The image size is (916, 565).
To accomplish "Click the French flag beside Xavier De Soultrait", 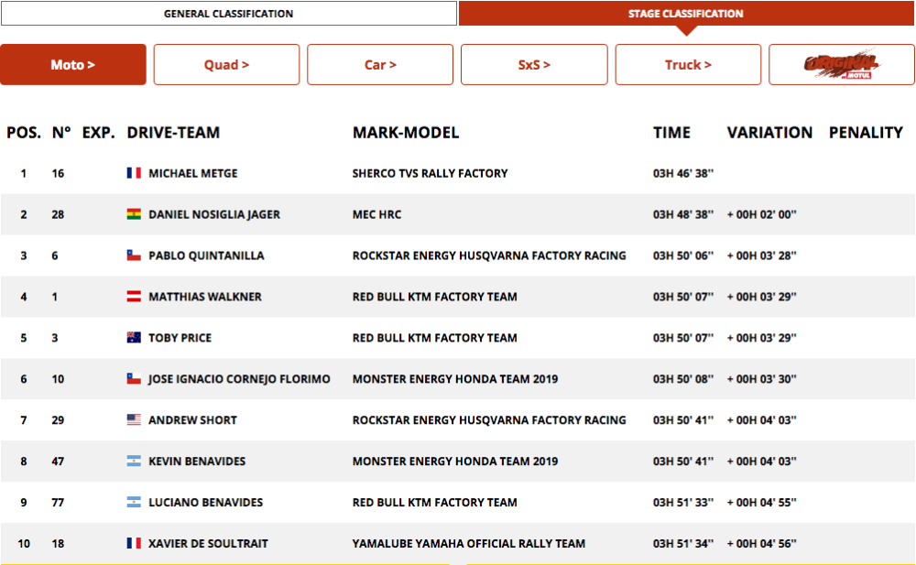I will click(x=134, y=544).
